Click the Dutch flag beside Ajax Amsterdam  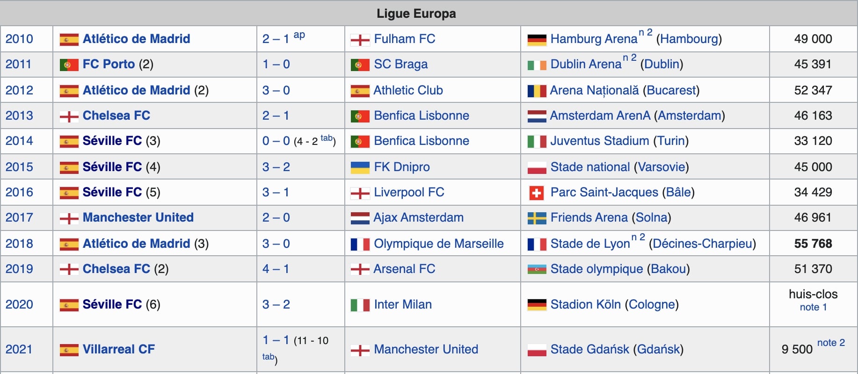[x=360, y=218]
